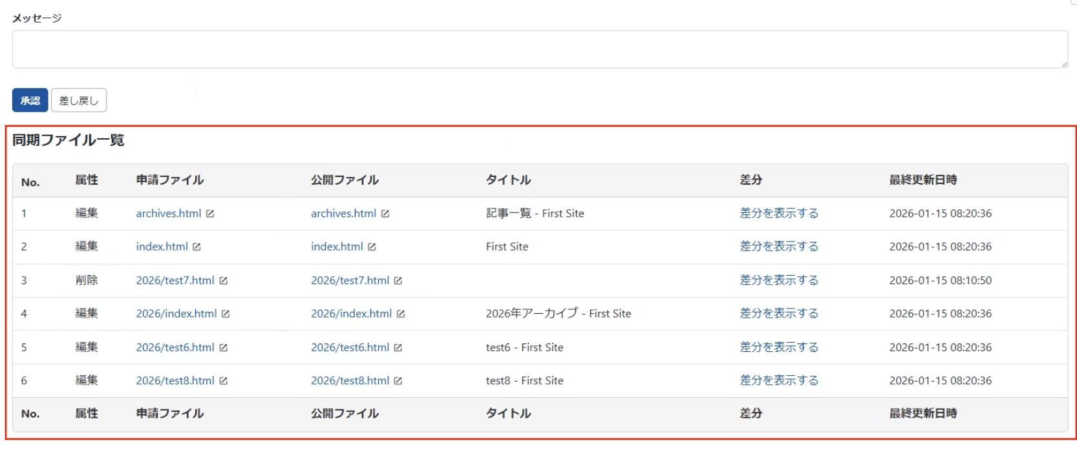This screenshot has width=1077, height=461.
Task: Focus the メッセージ text area
Action: [x=539, y=49]
